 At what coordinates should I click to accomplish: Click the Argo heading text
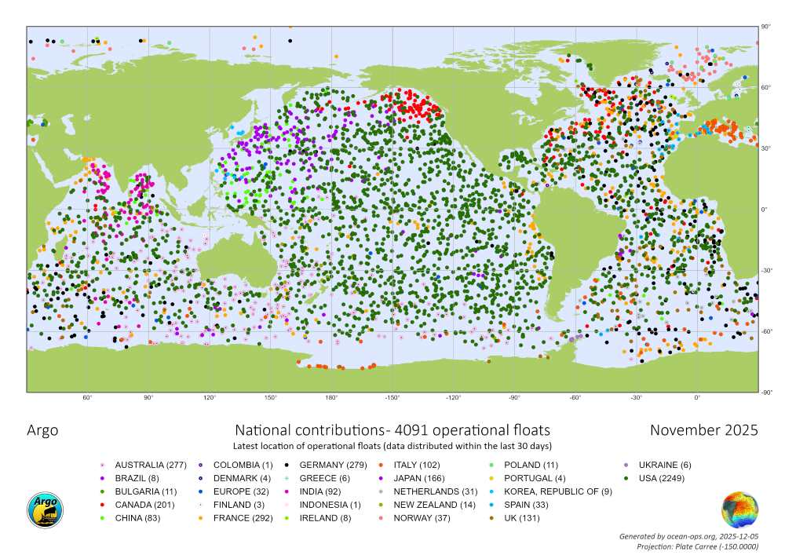42,430
